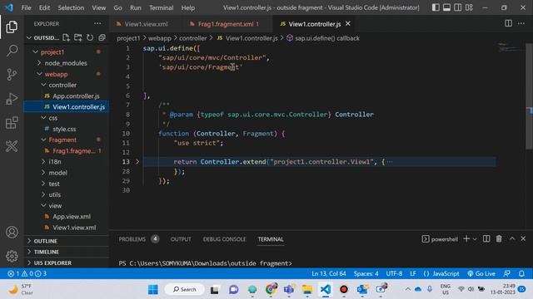Create a new file in Explorer
The image size is (533, 299).
coord(67,37)
